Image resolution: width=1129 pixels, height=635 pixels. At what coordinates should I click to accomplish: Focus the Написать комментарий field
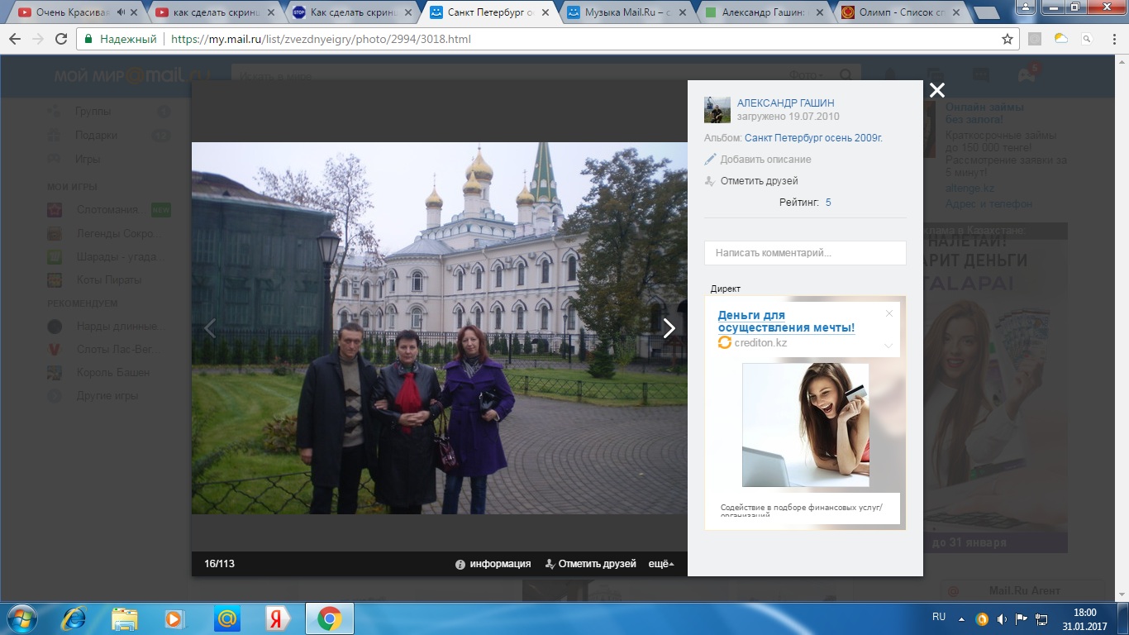pyautogui.click(x=805, y=253)
